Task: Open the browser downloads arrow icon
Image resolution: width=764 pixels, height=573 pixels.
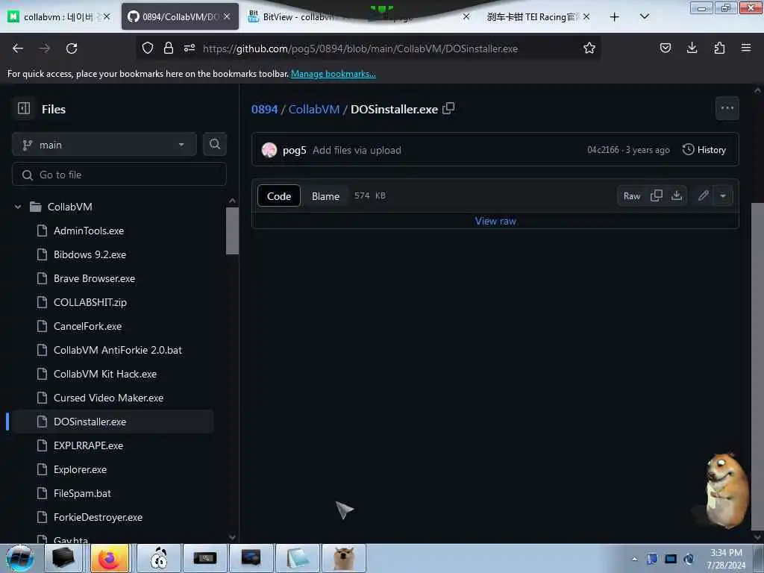Action: 692,48
